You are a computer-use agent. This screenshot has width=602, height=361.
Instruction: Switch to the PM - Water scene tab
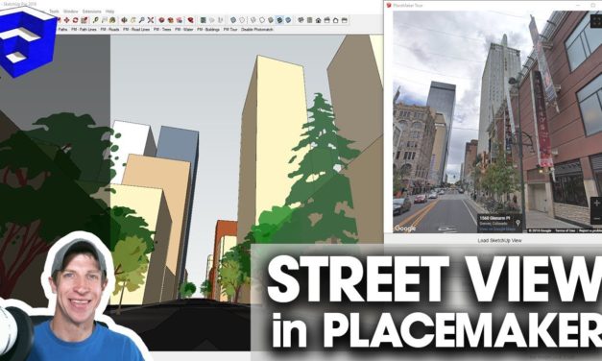[184, 30]
